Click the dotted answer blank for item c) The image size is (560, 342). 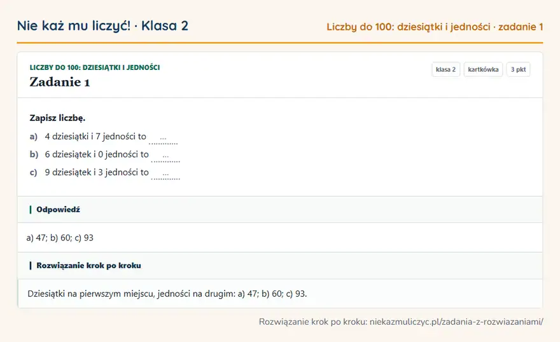pyautogui.click(x=165, y=175)
